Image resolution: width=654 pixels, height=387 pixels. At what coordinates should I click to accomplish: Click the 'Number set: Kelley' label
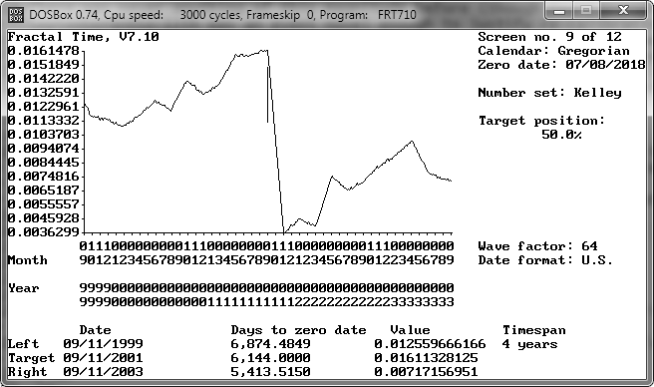click(x=549, y=93)
